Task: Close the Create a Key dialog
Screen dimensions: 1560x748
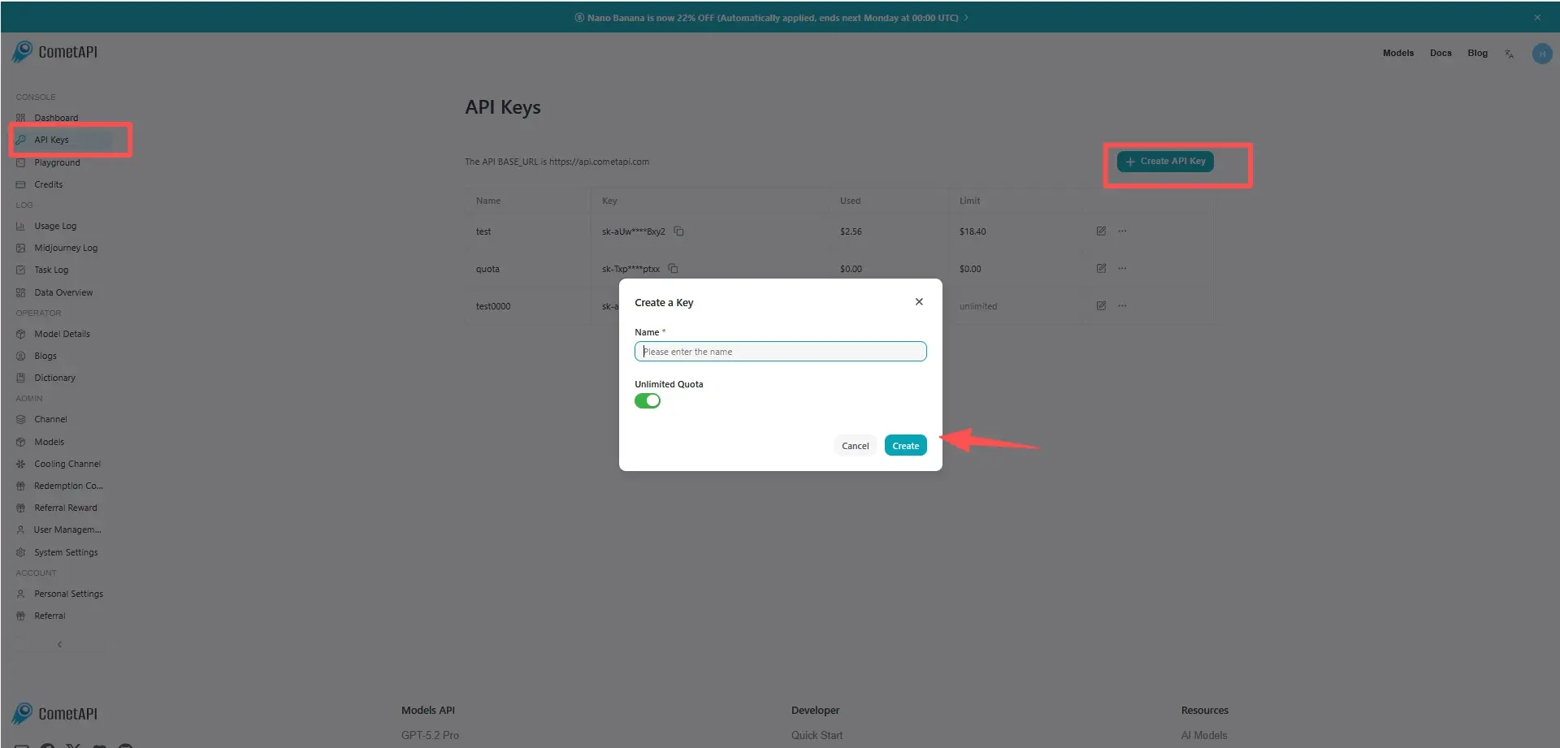Action: point(919,302)
